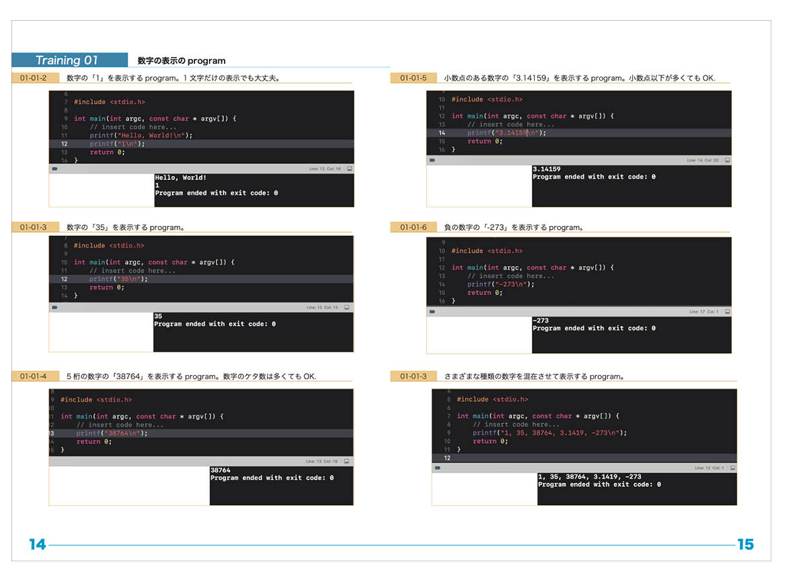Viewport: 801px width, 566px height.
Task: Click page number 14 at the bottom left
Action: point(38,544)
